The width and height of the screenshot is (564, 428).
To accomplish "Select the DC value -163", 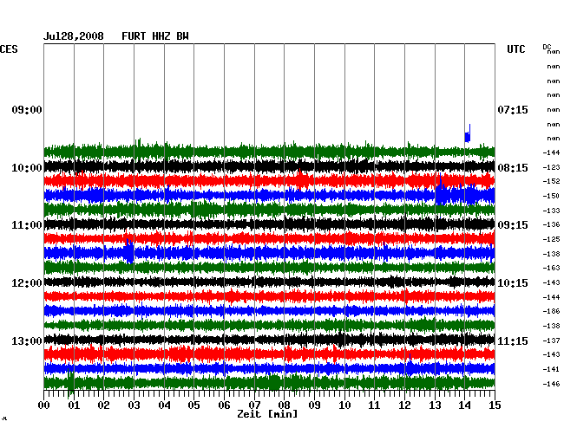I will pos(551,268).
